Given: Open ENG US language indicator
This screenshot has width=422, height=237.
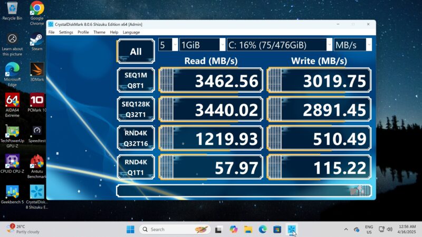Looking at the screenshot, I should click(x=369, y=230).
